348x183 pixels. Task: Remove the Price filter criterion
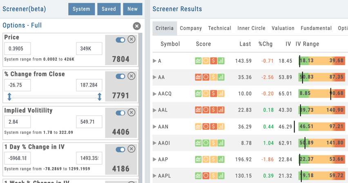click(x=132, y=39)
